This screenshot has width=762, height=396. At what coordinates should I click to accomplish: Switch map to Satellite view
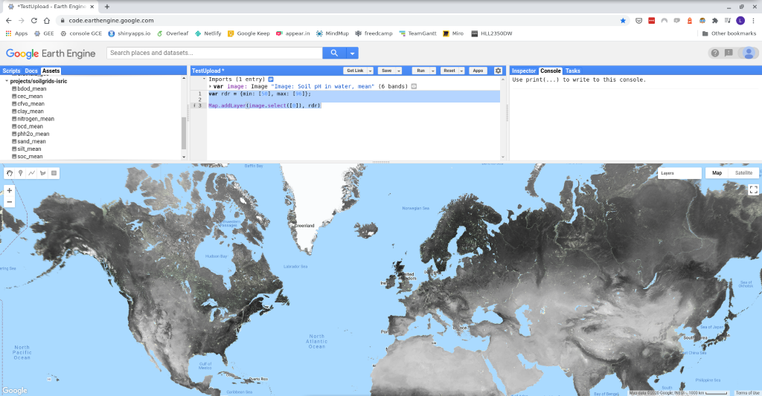coord(743,173)
